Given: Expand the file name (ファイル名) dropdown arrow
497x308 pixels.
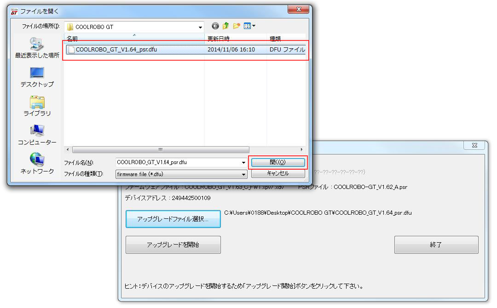Looking at the screenshot, I should pos(243,162).
